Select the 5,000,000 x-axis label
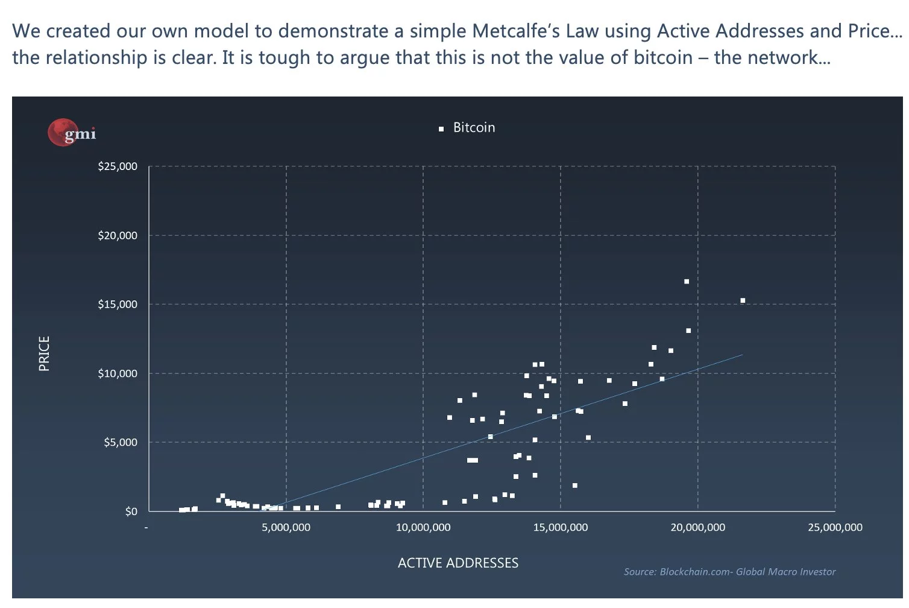 point(286,527)
